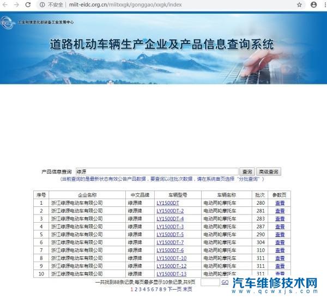Screen dimensions: 327x300
Task: Click 查看 link for row 1
Action: point(280,203)
